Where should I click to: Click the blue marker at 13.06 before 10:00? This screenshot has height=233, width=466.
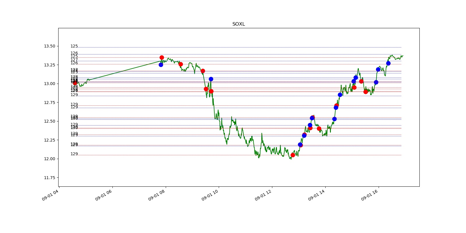(211, 79)
